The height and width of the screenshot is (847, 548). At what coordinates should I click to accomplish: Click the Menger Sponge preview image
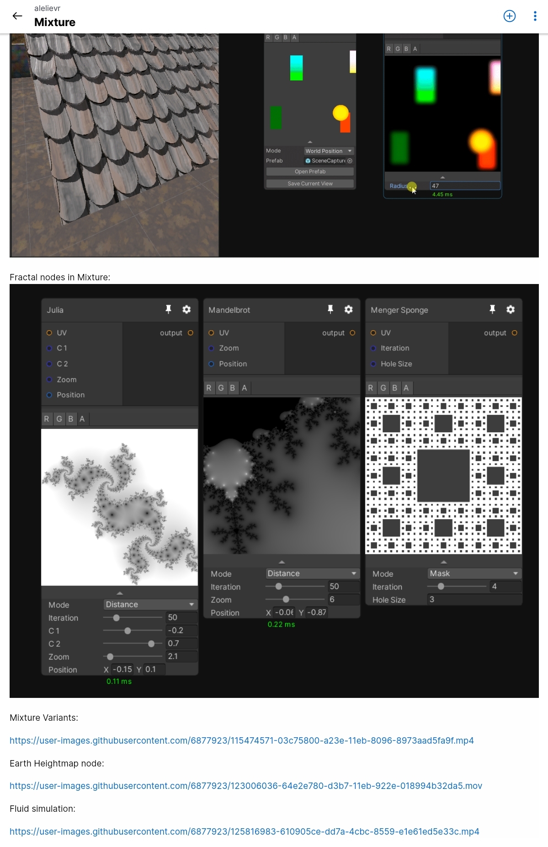443,476
